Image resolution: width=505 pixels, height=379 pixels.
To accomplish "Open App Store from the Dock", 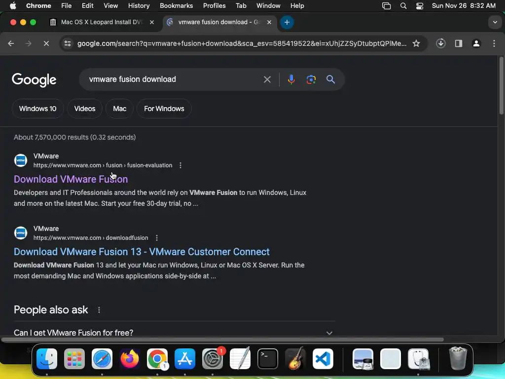I will 185,359.
